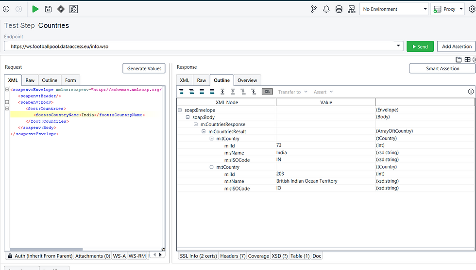Click the info icon in response toolbar
The image size is (476, 270).
pyautogui.click(x=471, y=91)
